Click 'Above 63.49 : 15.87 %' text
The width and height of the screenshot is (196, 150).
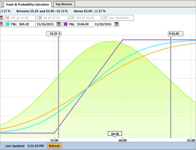click(90, 11)
